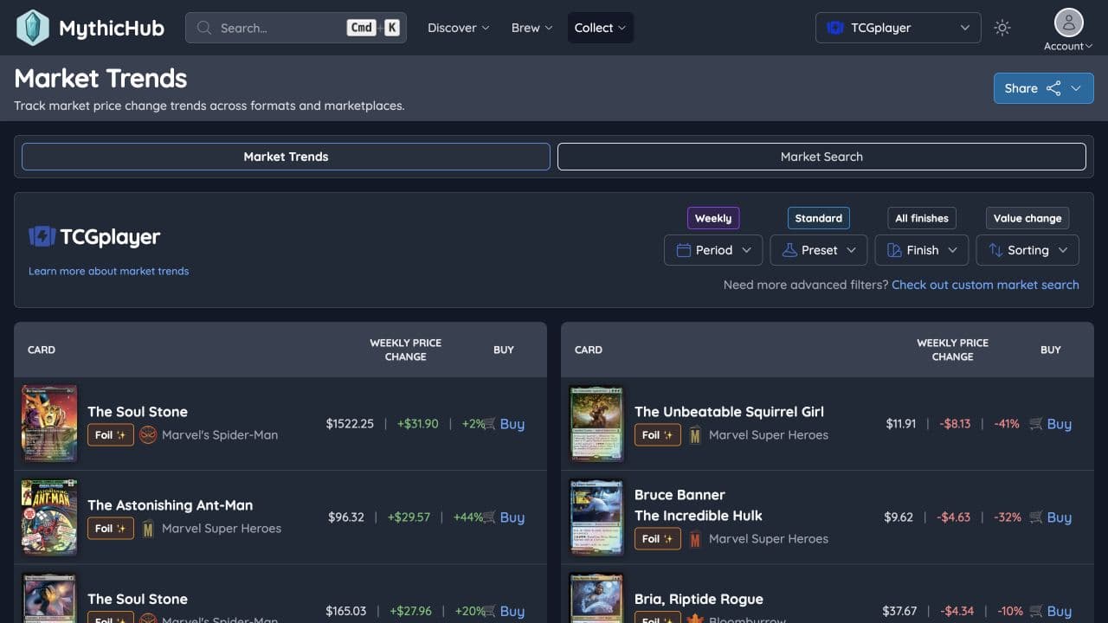Switch to the Market Search tab
The width and height of the screenshot is (1108, 623).
pos(821,157)
